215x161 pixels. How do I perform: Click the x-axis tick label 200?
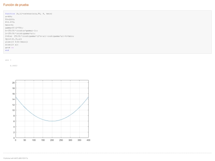tap(52, 140)
